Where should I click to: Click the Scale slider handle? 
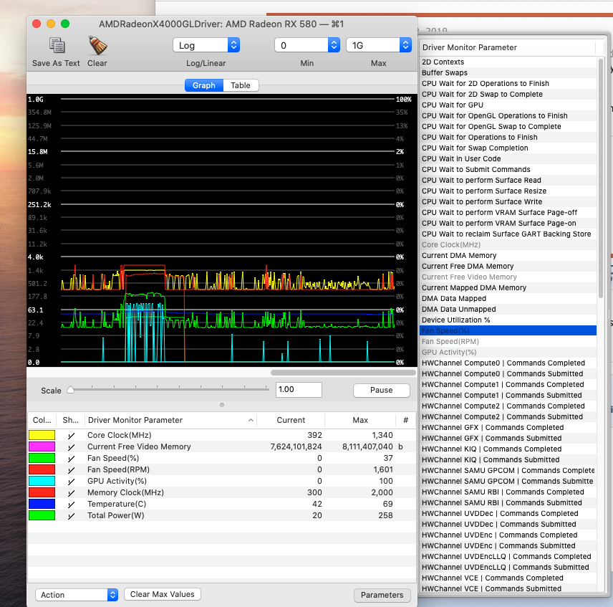(x=70, y=390)
